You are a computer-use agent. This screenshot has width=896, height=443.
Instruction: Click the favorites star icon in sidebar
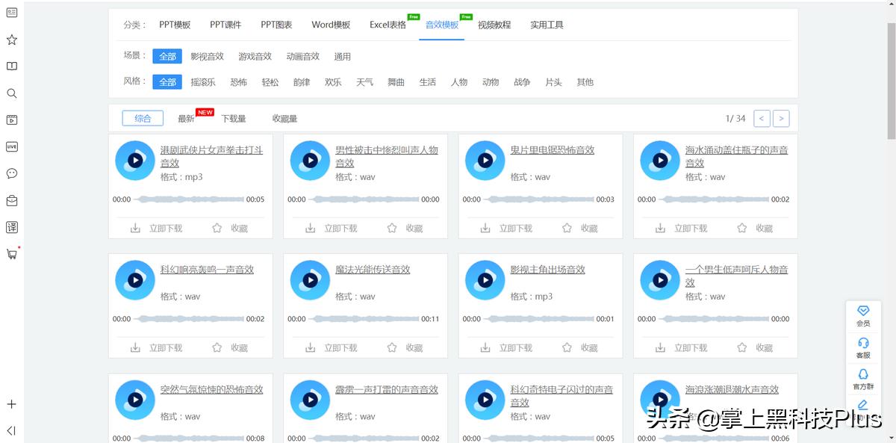coord(11,39)
